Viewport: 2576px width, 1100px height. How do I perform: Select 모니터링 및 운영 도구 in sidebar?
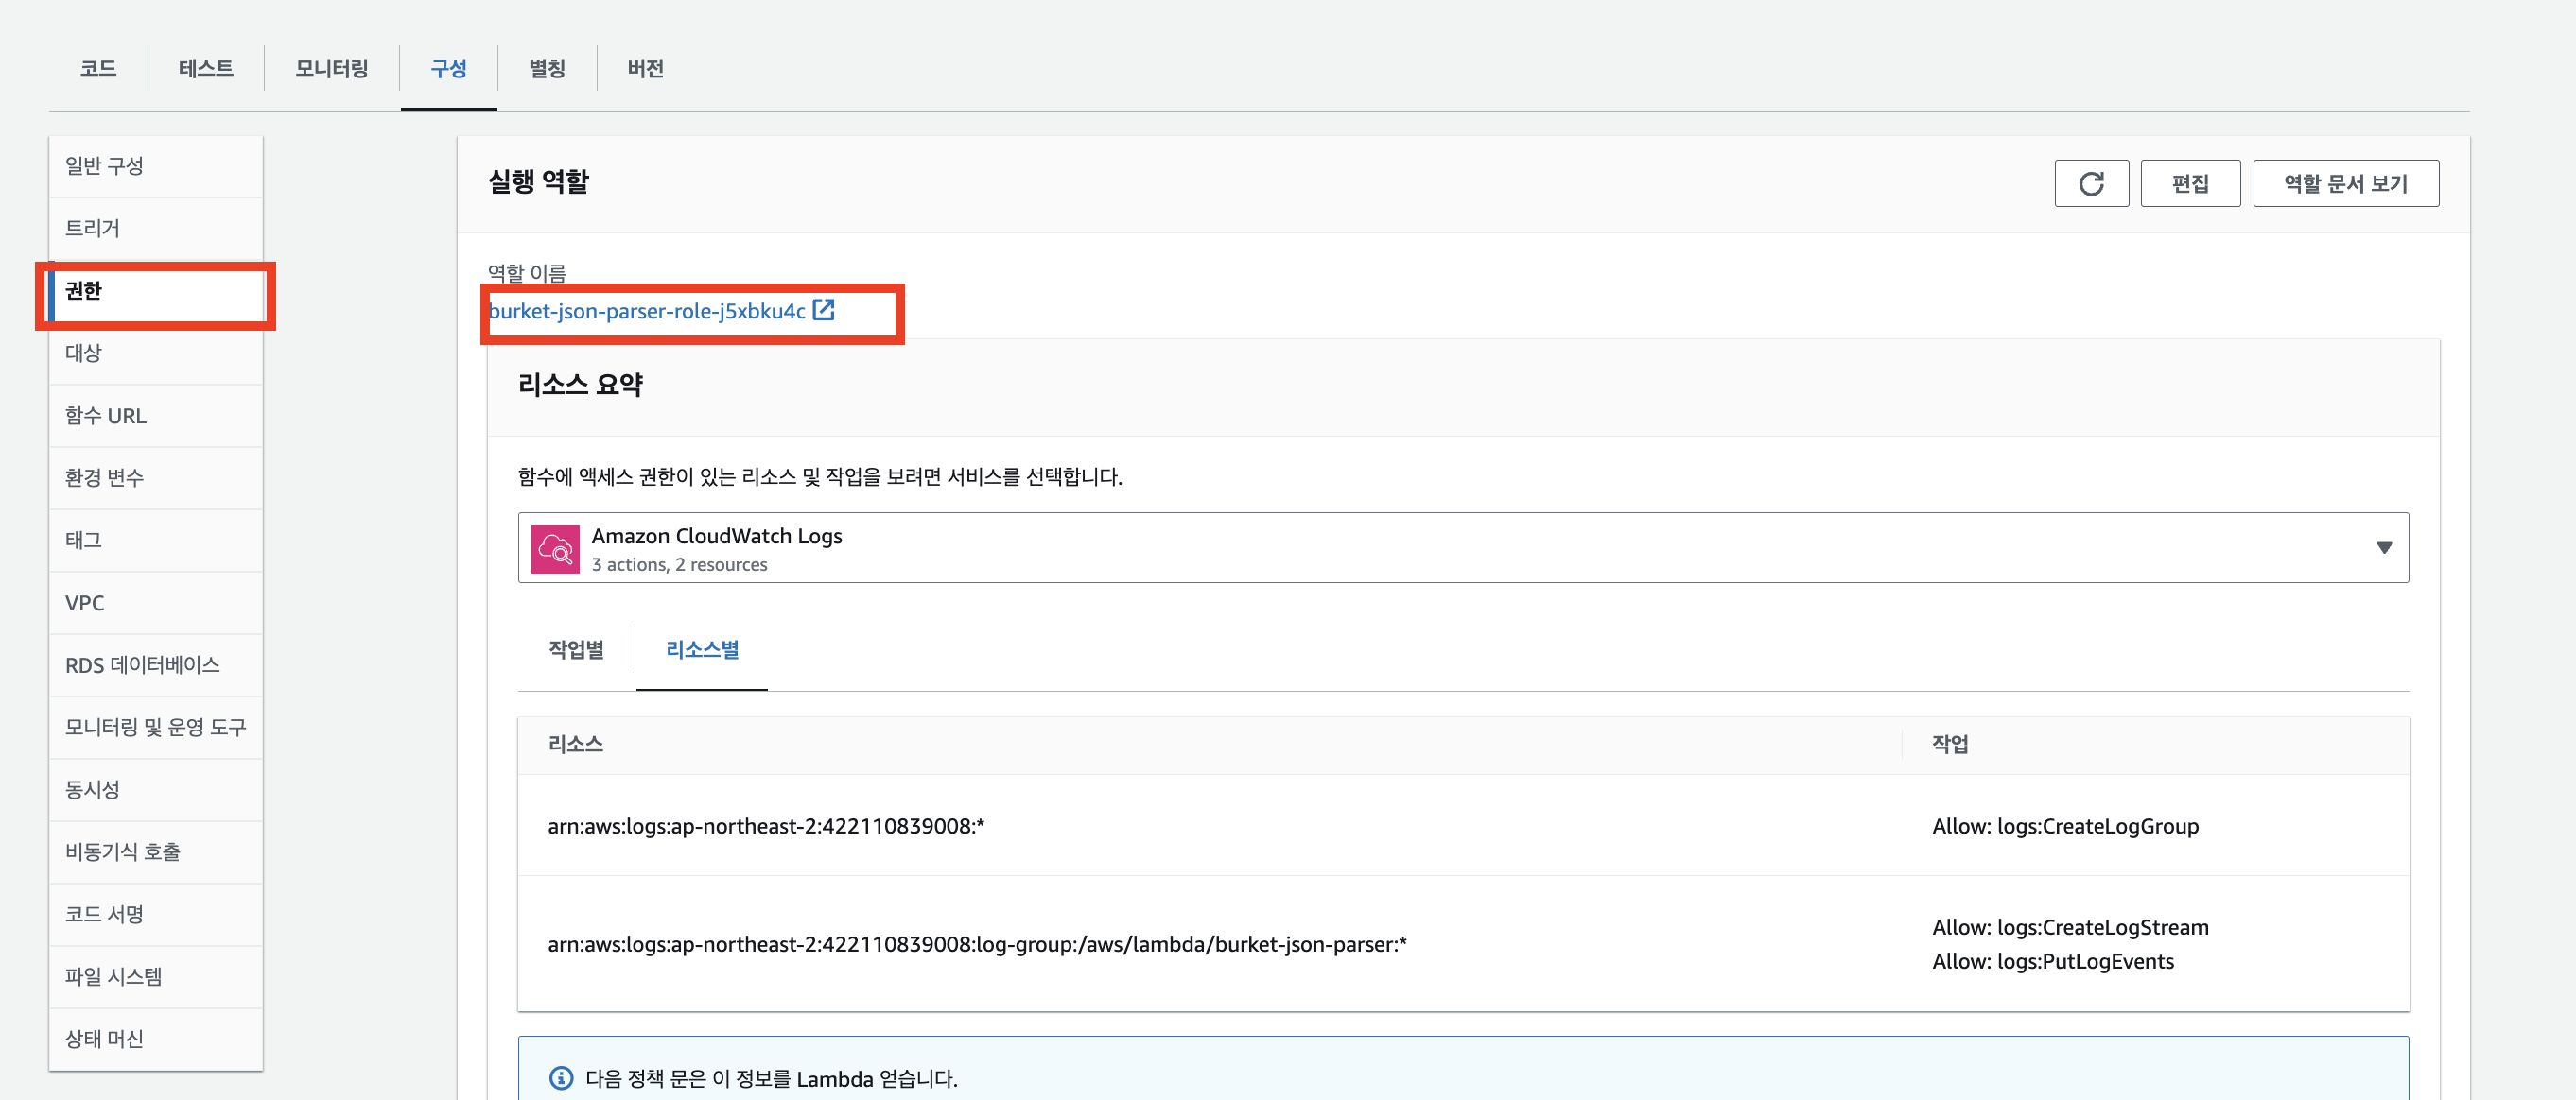pyautogui.click(x=155, y=728)
